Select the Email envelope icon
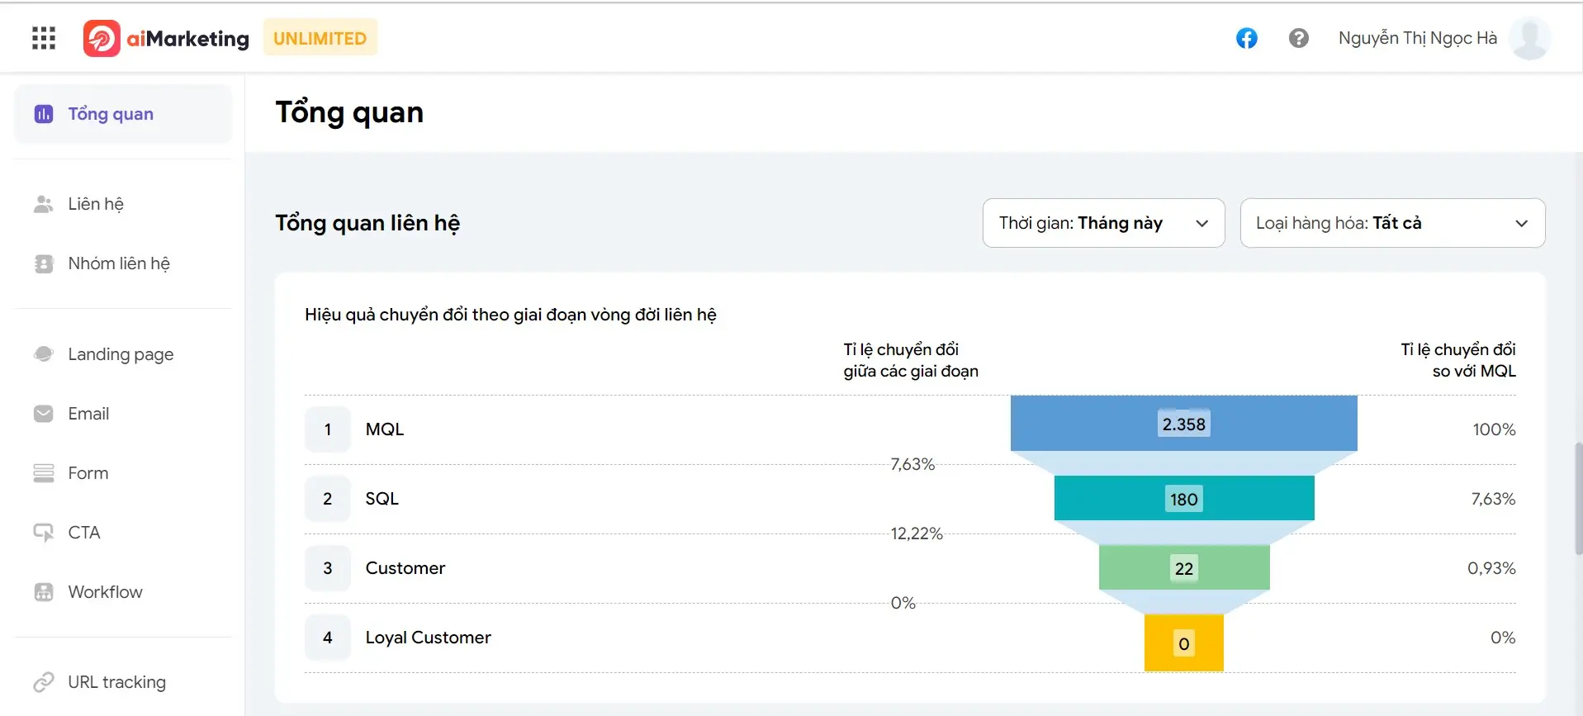1583x716 pixels. click(x=44, y=414)
